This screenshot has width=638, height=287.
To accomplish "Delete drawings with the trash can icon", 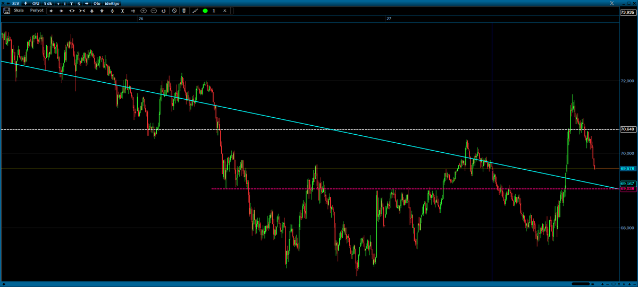I will tap(184, 11).
